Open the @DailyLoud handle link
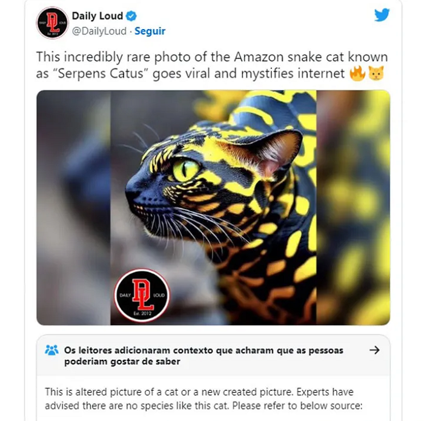Image resolution: width=424 pixels, height=421 pixels. [x=99, y=31]
